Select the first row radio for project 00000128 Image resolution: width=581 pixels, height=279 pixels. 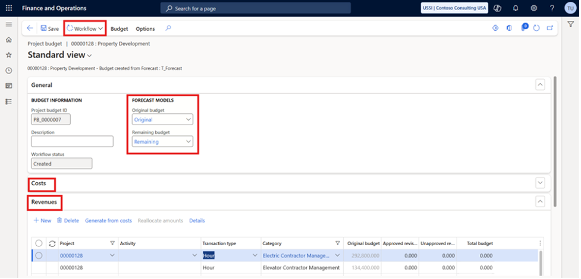pos(39,255)
